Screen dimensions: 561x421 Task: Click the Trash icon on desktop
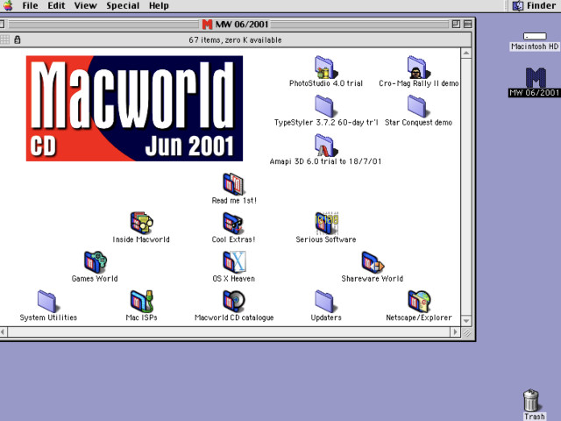point(531,401)
